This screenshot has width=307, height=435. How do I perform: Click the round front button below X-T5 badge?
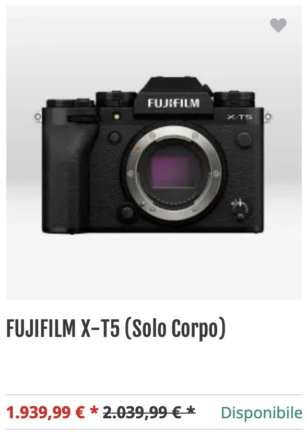pyautogui.click(x=244, y=140)
